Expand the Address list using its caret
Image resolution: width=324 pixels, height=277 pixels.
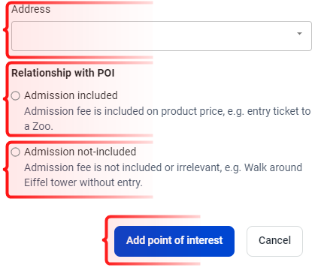pos(299,34)
